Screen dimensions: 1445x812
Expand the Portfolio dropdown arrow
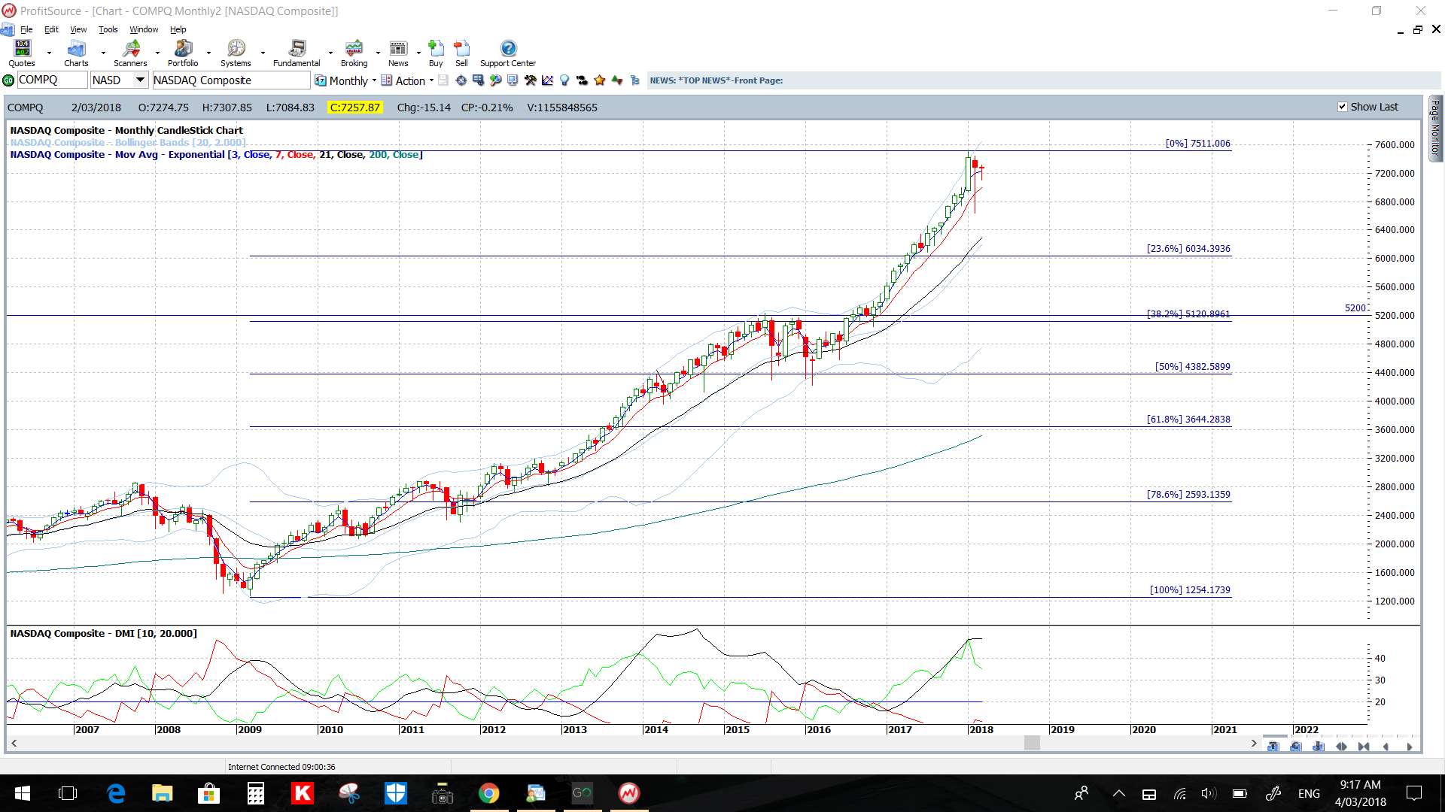coord(208,53)
